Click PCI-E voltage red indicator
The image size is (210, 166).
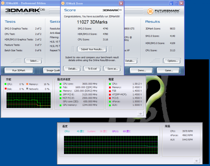click(x=110, y=98)
